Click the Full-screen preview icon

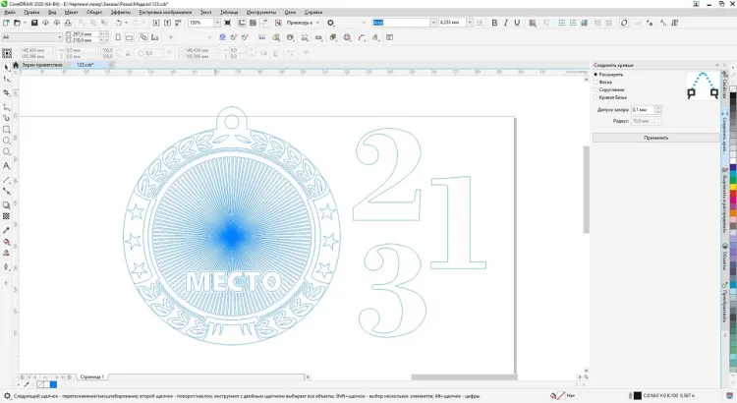pyautogui.click(x=228, y=23)
